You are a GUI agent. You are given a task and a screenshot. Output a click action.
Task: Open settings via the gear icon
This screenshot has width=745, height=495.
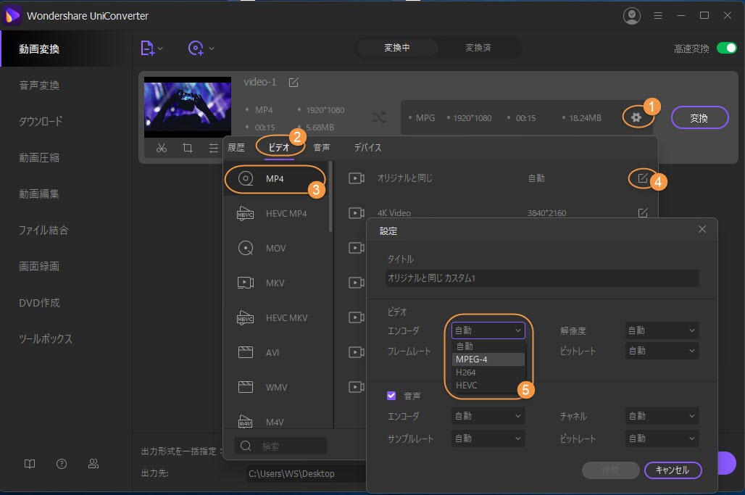[637, 116]
